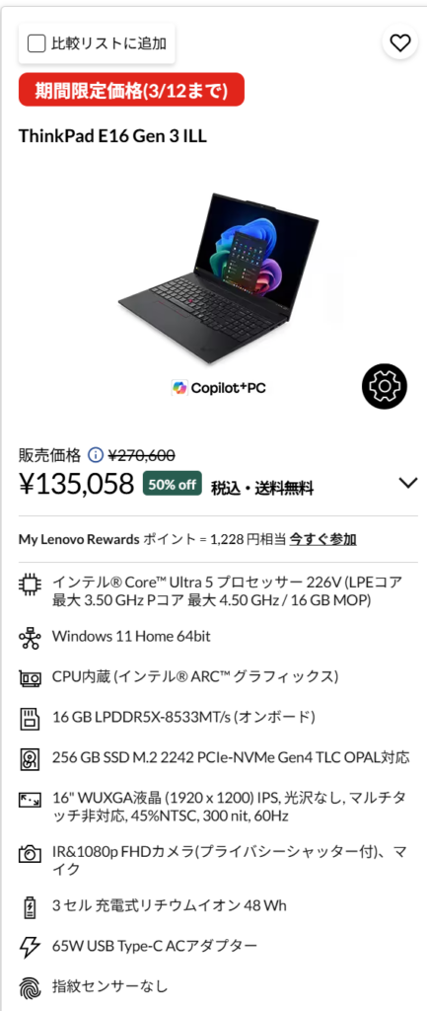Click the ThinkPad laptop product image

click(x=219, y=268)
